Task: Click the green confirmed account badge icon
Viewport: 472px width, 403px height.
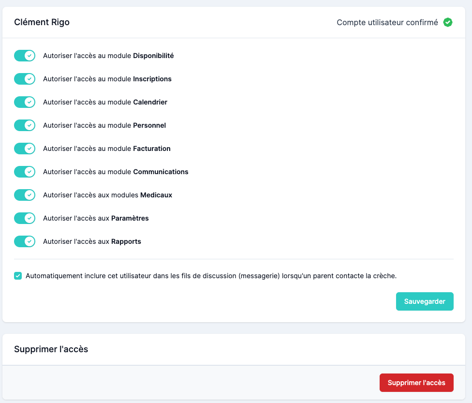Action: pyautogui.click(x=448, y=22)
